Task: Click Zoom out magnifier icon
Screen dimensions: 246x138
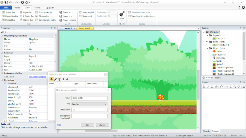Action: [61, 16]
